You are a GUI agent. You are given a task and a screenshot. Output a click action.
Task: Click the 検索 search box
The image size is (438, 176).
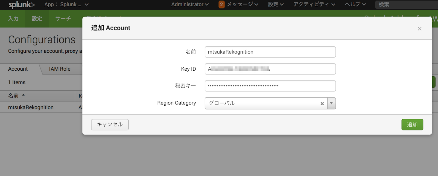pos(405,4)
